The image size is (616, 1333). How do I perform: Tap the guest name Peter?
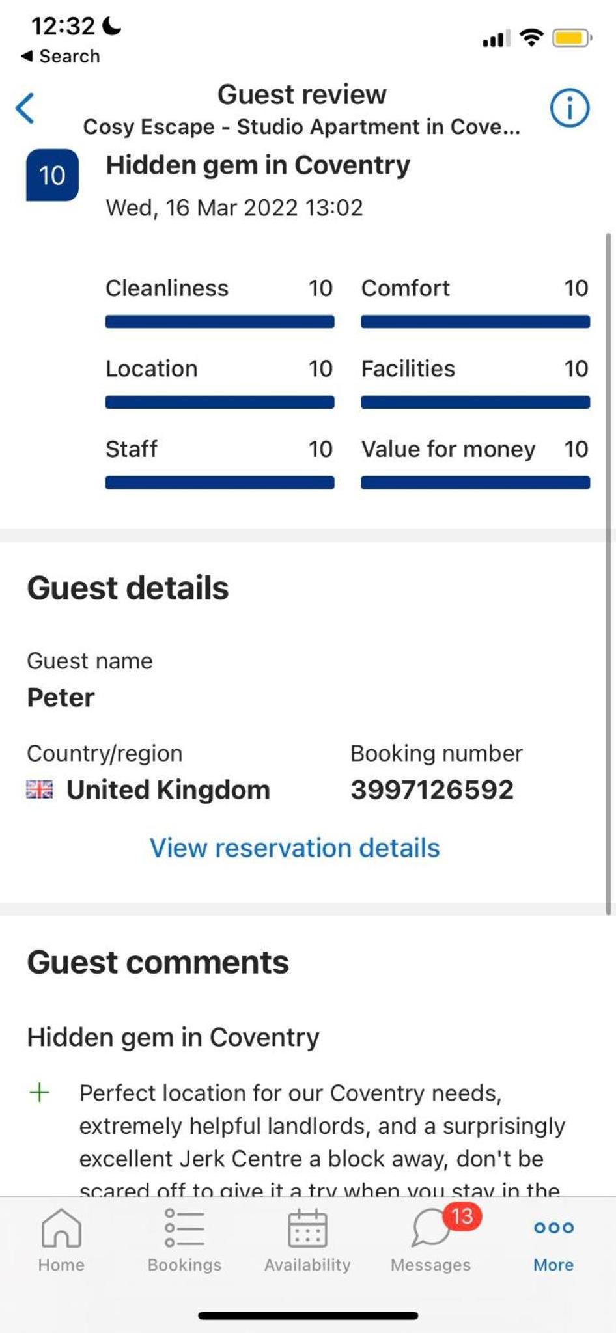click(61, 697)
